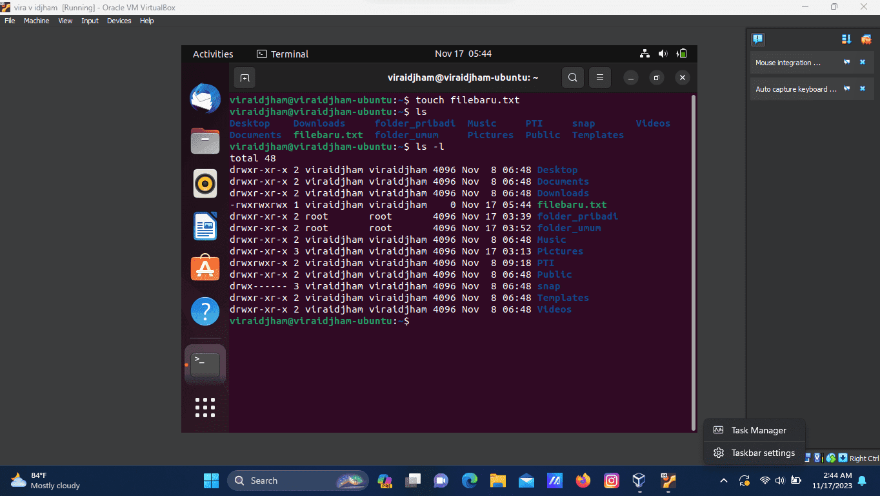Image resolution: width=880 pixels, height=496 pixels.
Task: Click the Windows battery tray icon
Action: pos(796,480)
